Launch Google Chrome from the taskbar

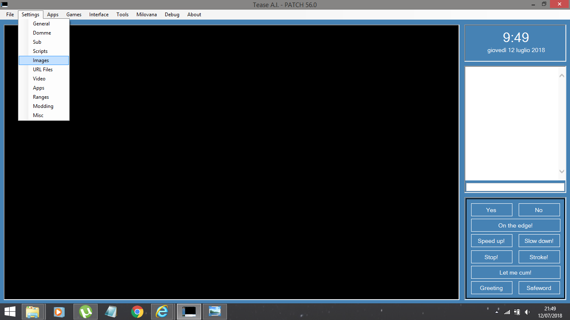point(137,312)
